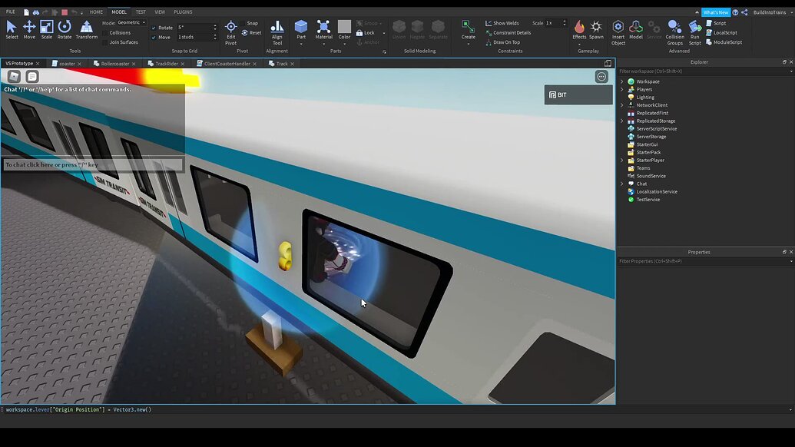Open Insert Object dialog
This screenshot has height=447, width=795.
tap(618, 32)
